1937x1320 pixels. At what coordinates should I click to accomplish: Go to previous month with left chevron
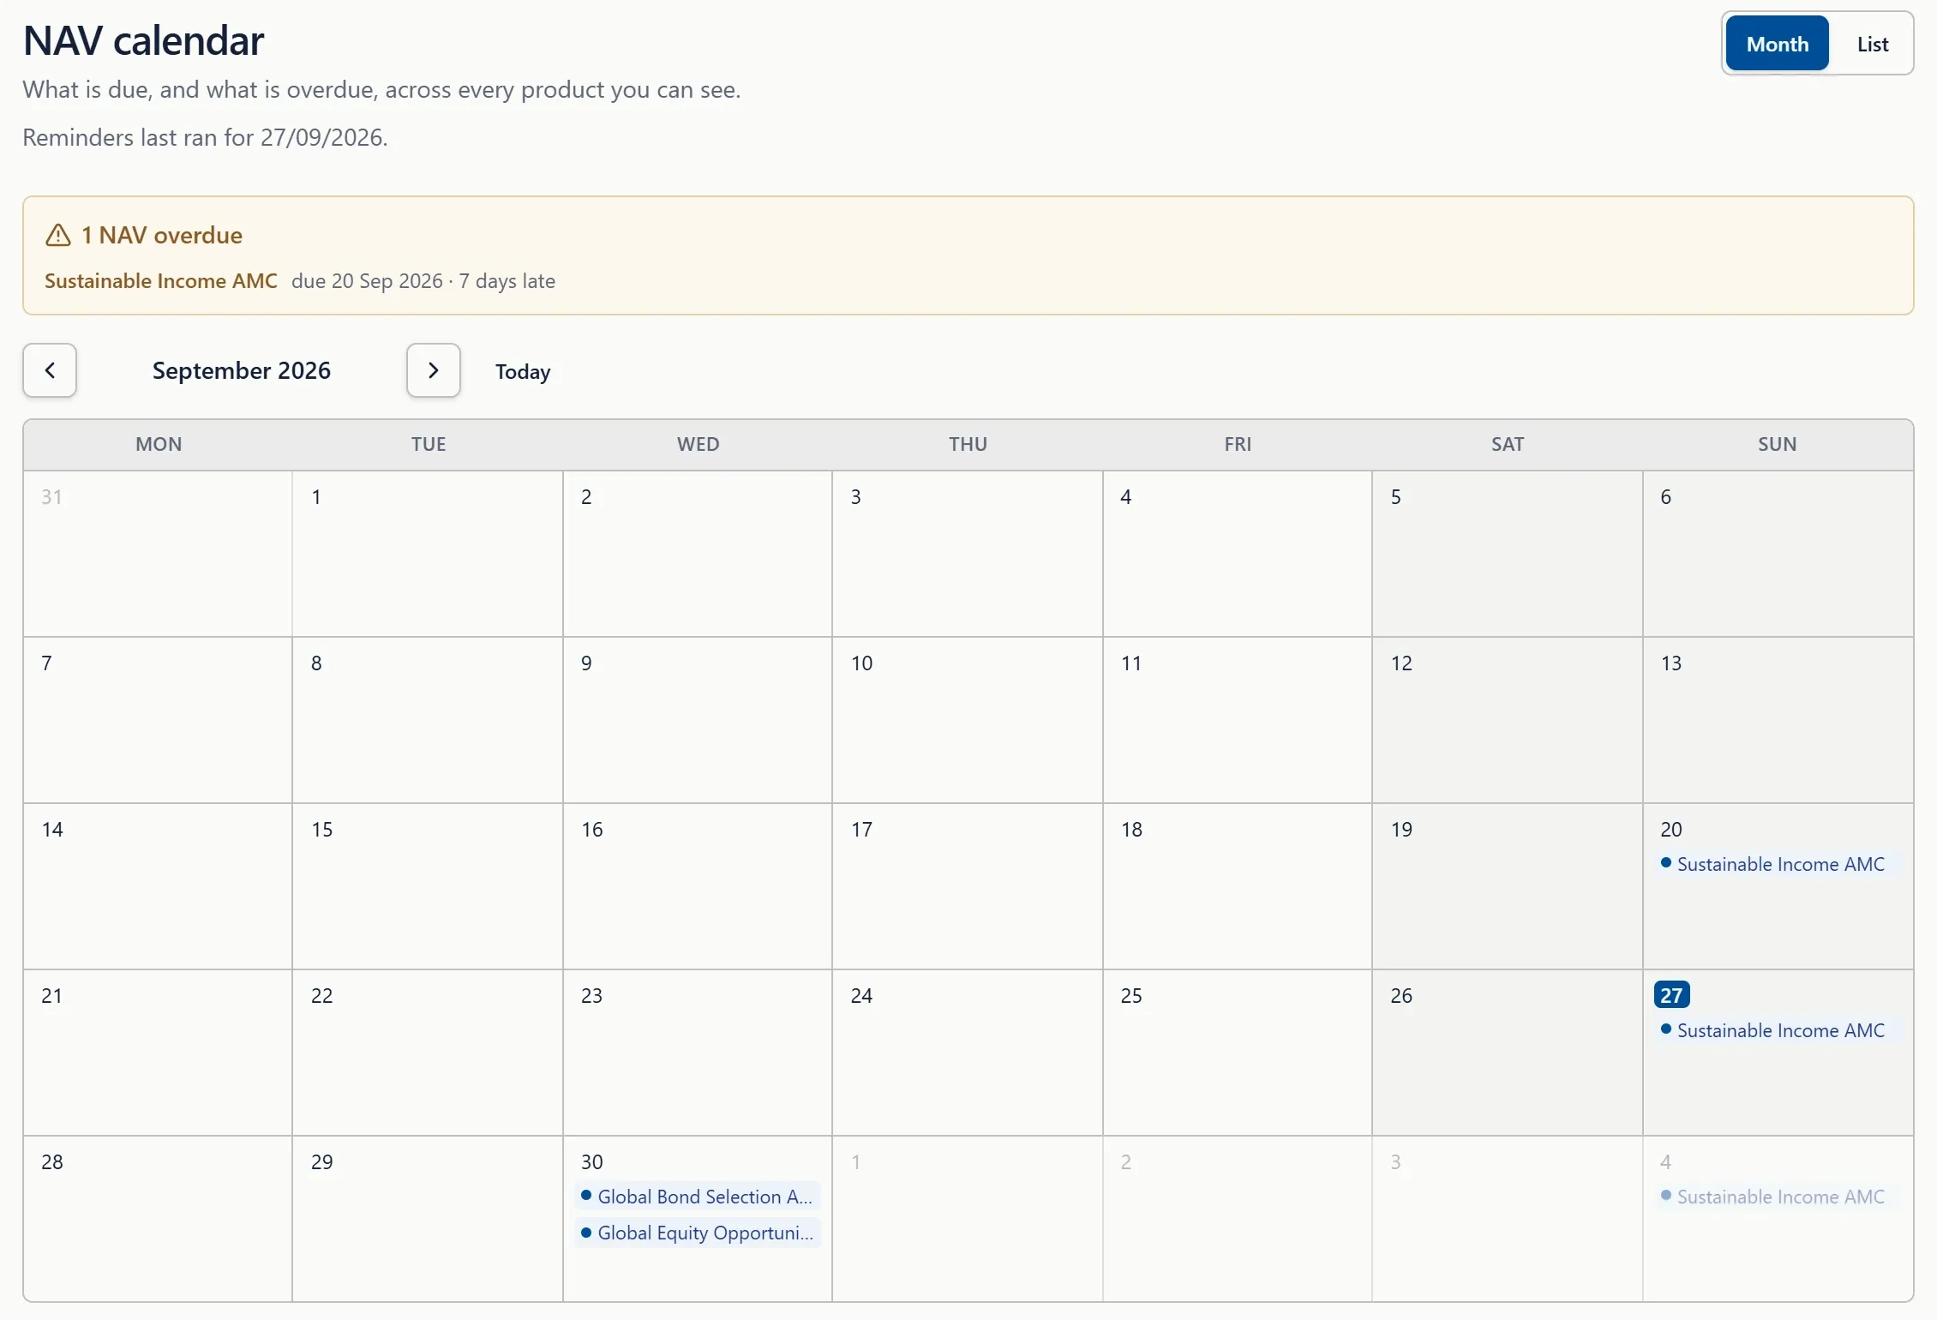[50, 370]
